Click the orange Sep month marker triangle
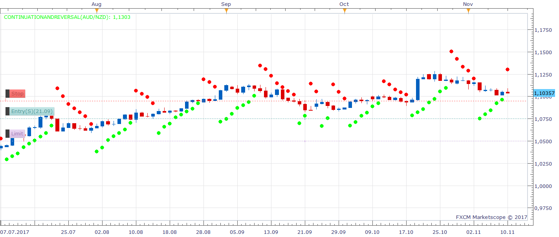 [226, 11]
